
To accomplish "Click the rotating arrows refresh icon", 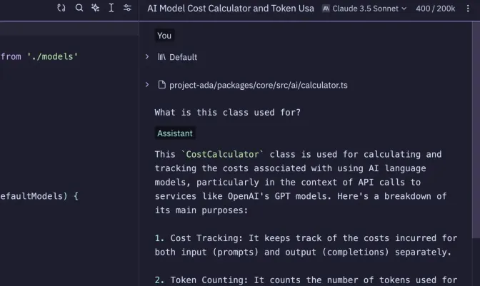I will tap(61, 8).
